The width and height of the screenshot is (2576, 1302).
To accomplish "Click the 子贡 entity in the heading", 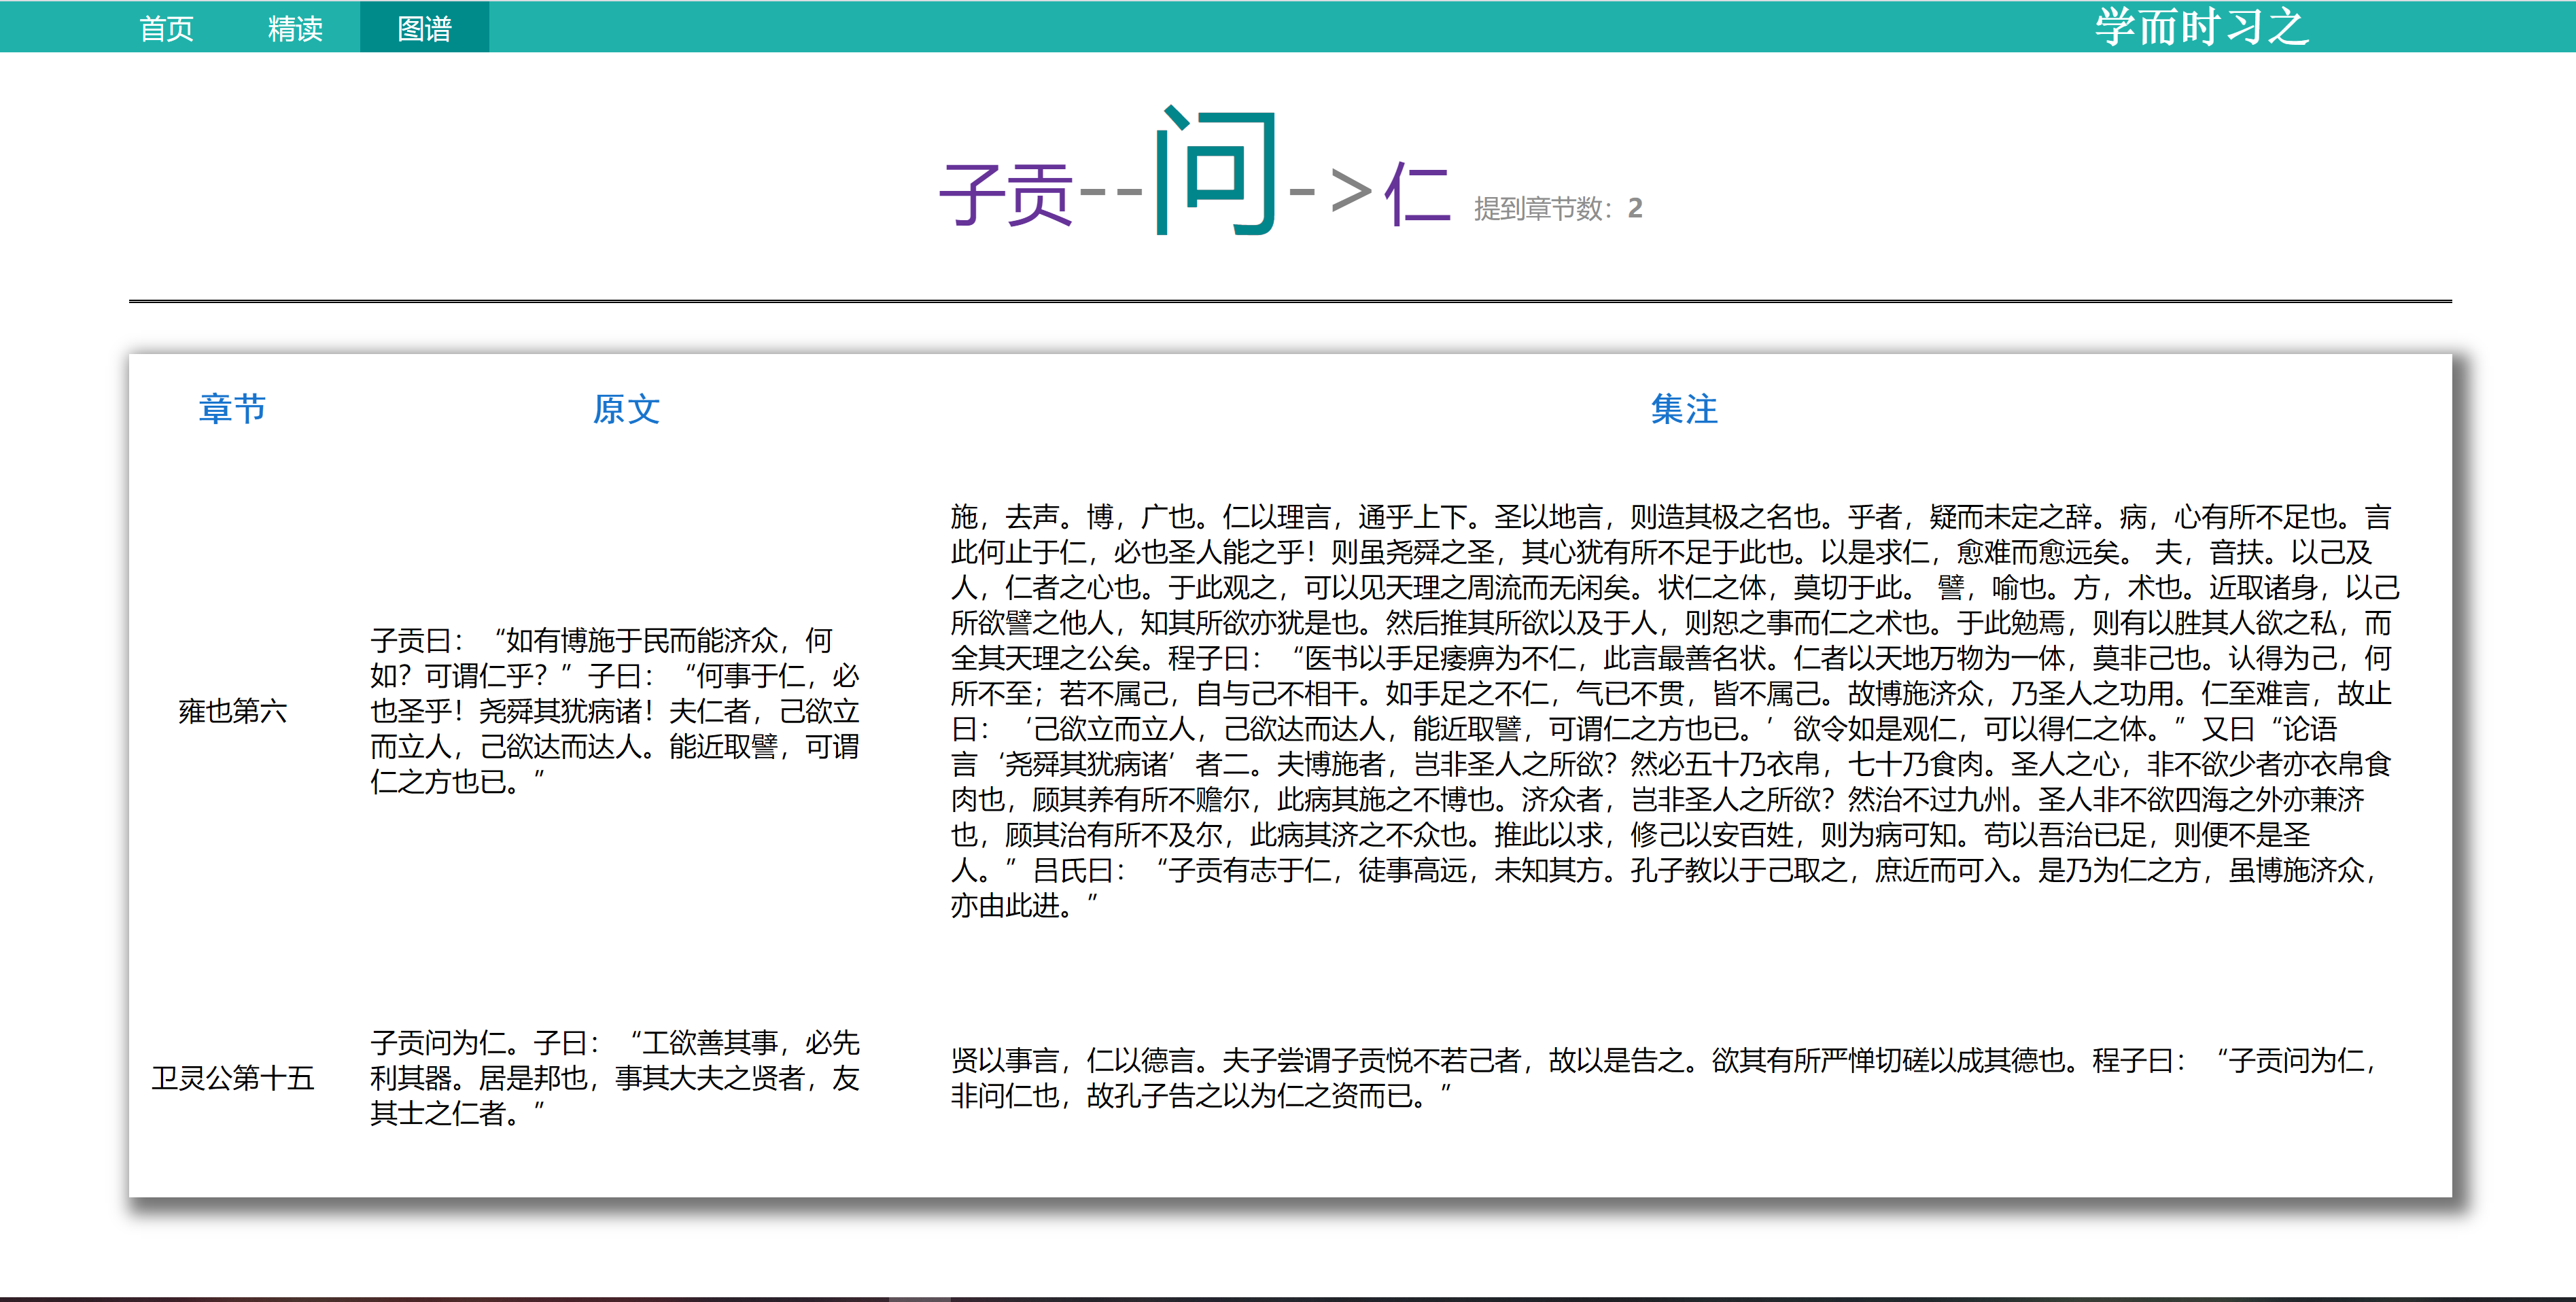I will 1006,196.
